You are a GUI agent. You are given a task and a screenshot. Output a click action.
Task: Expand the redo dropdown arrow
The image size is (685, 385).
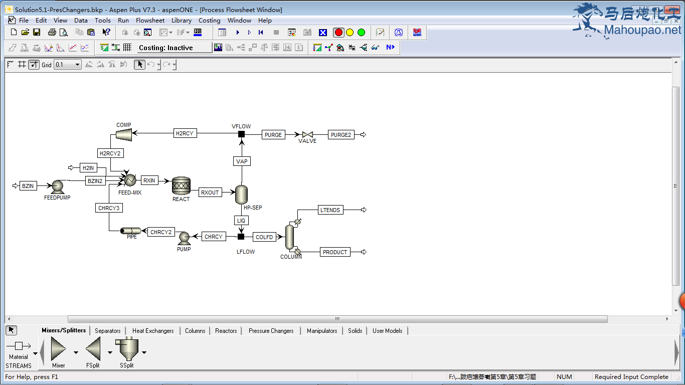pyautogui.click(x=174, y=65)
